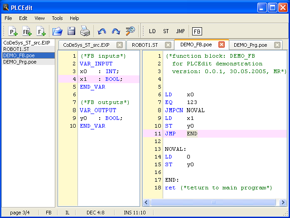The height and width of the screenshot is (218, 290).
Task: Click the boxed FB toolbar button
Action: point(197,31)
